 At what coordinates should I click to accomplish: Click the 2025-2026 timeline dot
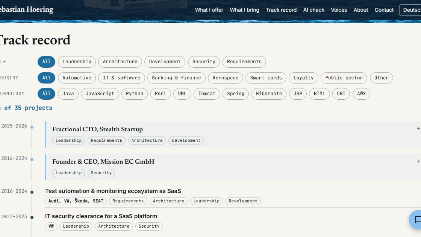(x=32, y=127)
